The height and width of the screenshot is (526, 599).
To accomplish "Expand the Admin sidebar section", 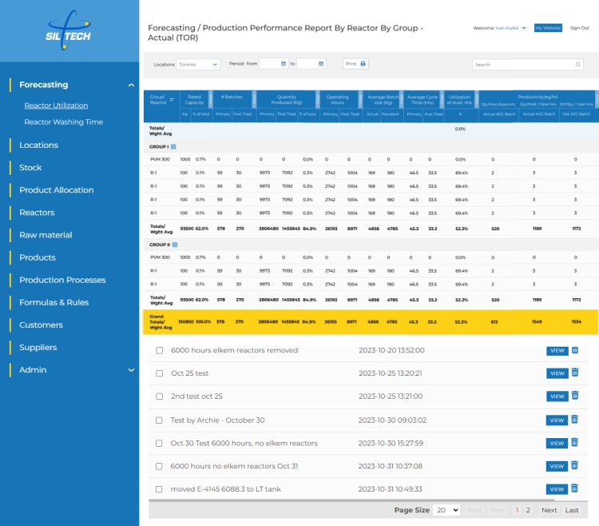I will click(x=131, y=370).
